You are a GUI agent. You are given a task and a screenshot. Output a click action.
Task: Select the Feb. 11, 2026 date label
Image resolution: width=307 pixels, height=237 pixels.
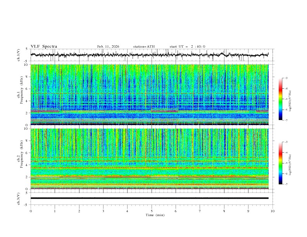[108, 46]
